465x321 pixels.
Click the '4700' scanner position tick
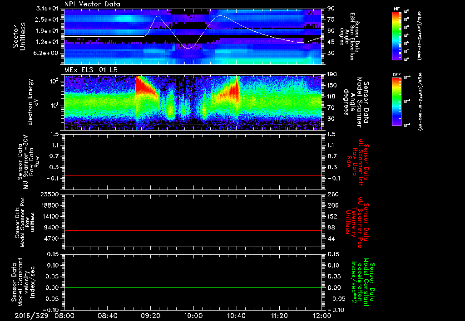pyautogui.click(x=51, y=238)
